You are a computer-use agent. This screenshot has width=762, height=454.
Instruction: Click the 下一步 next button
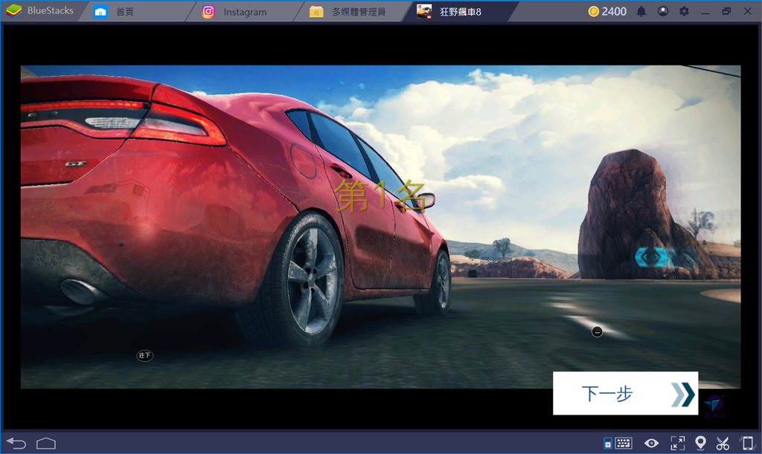[625, 393]
